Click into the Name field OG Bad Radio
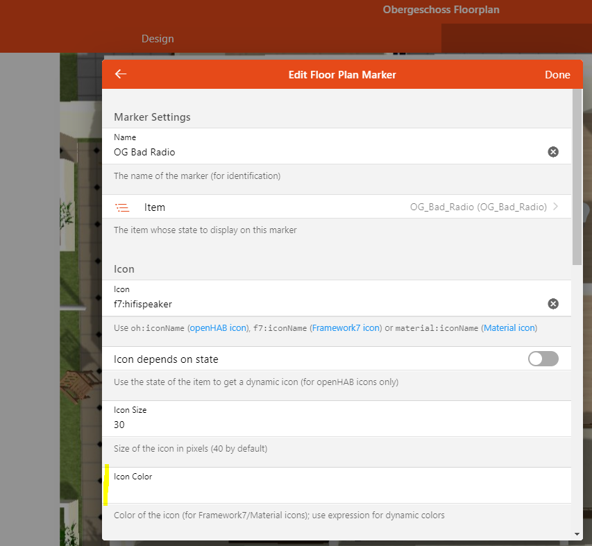Image resolution: width=592 pixels, height=546 pixels. point(326,152)
